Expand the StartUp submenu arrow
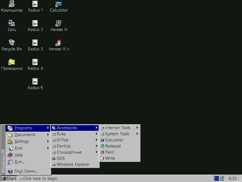 (x=96, y=146)
